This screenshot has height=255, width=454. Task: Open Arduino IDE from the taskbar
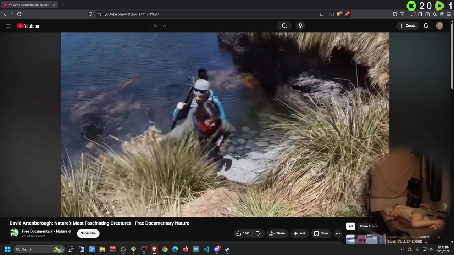tap(196, 249)
